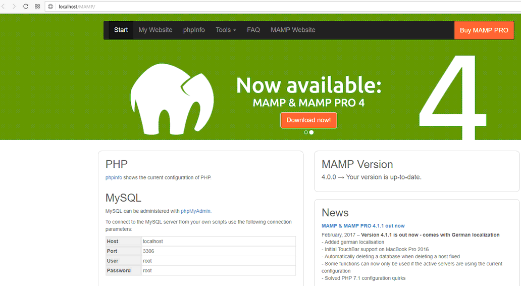Open the phpMyAdmin link
The width and height of the screenshot is (521, 286).
(x=195, y=211)
